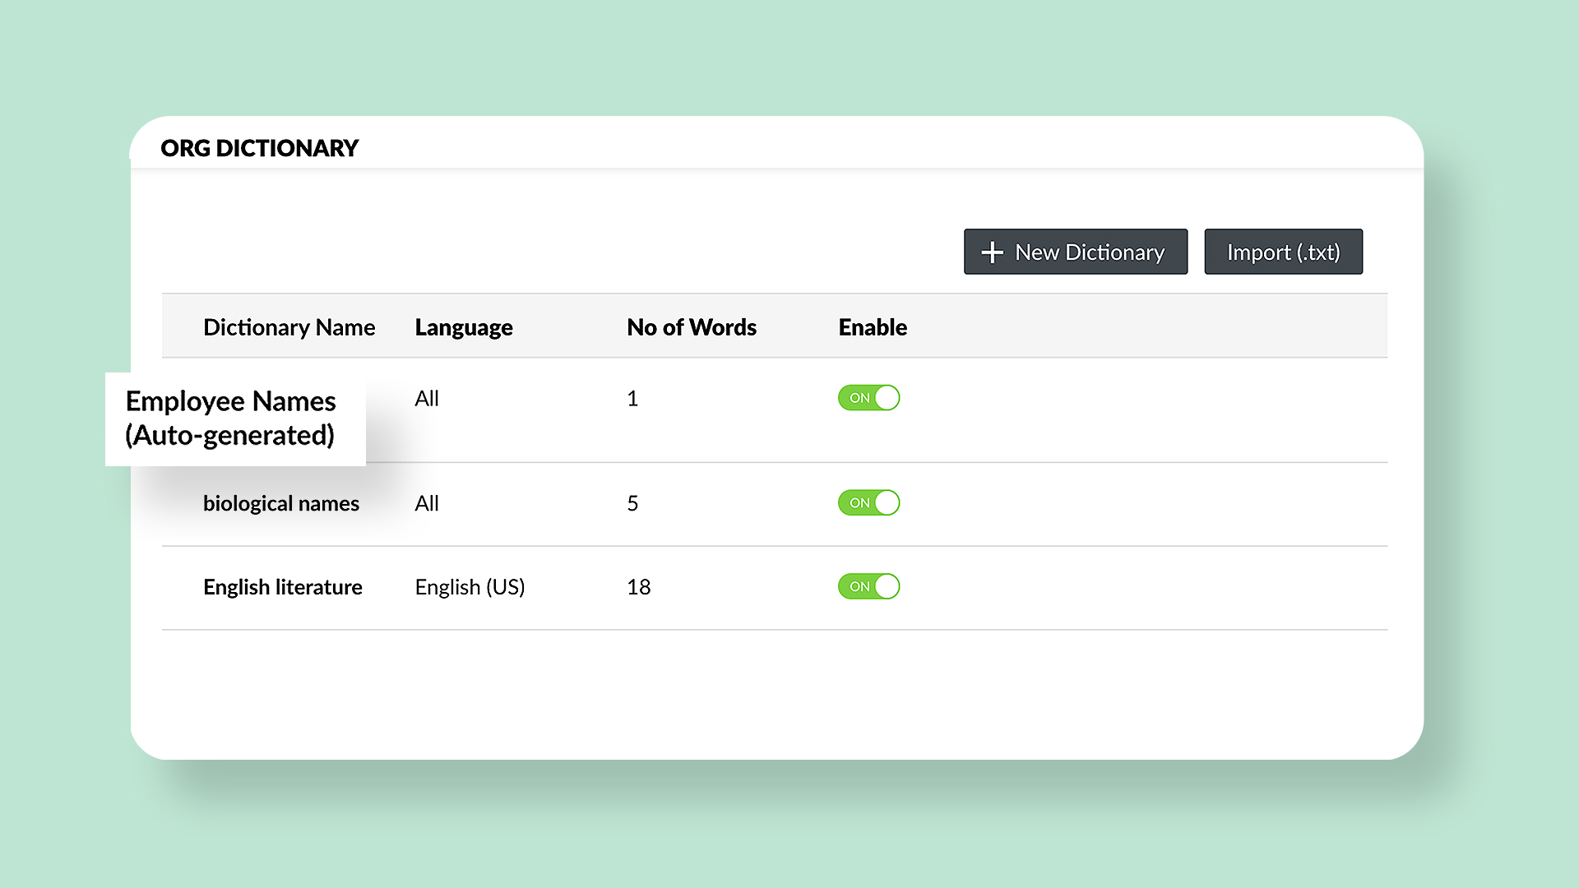Click the Enable column header
The width and height of the screenshot is (1579, 888).
coord(873,327)
